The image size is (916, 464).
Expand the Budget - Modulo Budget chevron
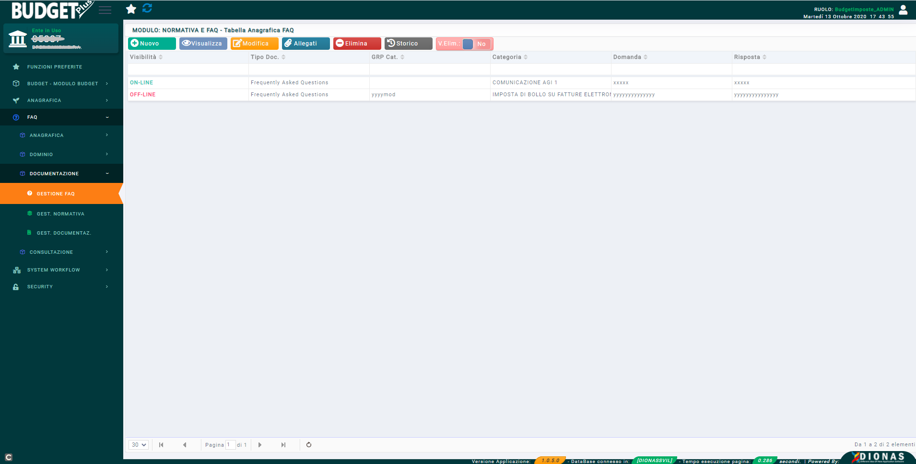pos(107,83)
